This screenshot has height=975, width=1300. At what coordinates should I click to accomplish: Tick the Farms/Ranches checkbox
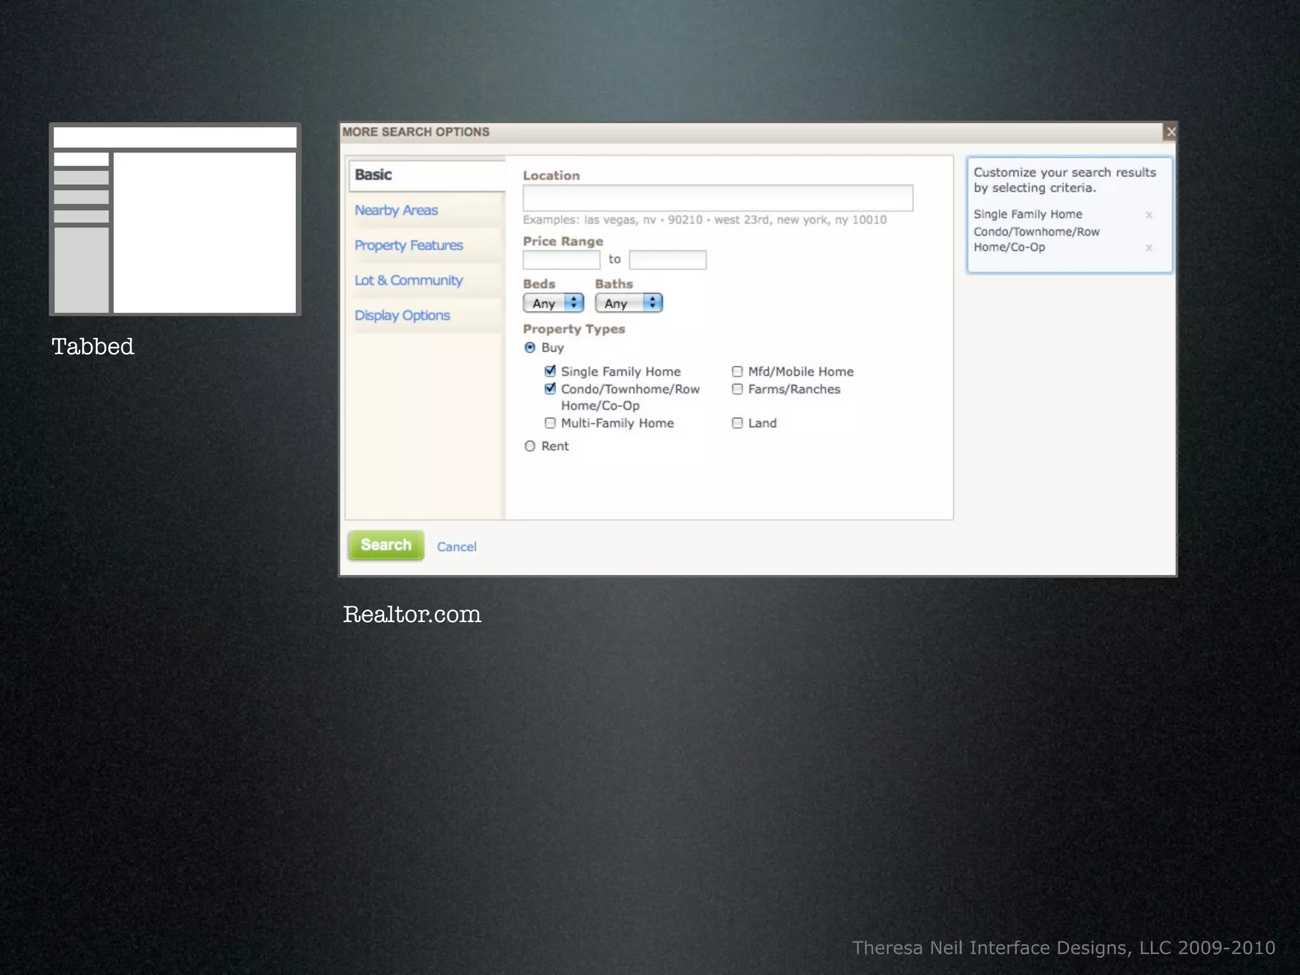(x=737, y=389)
